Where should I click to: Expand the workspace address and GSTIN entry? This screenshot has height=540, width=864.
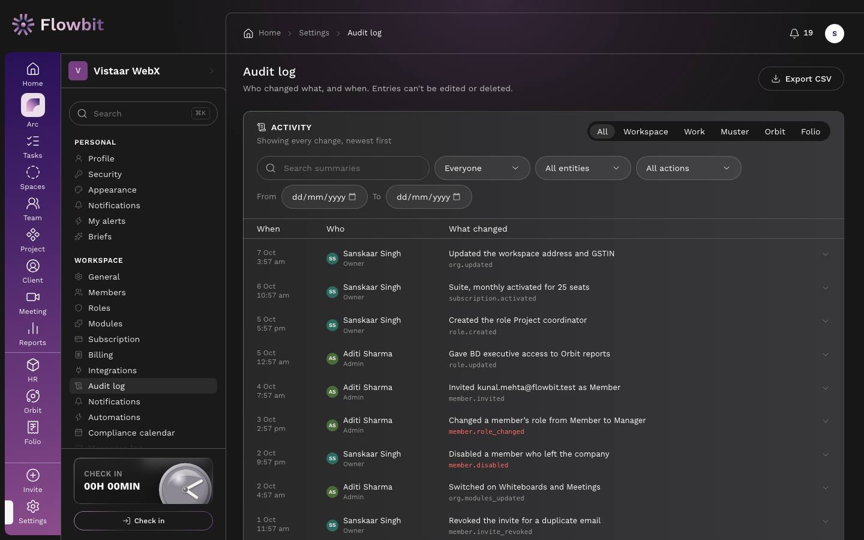pyautogui.click(x=826, y=254)
